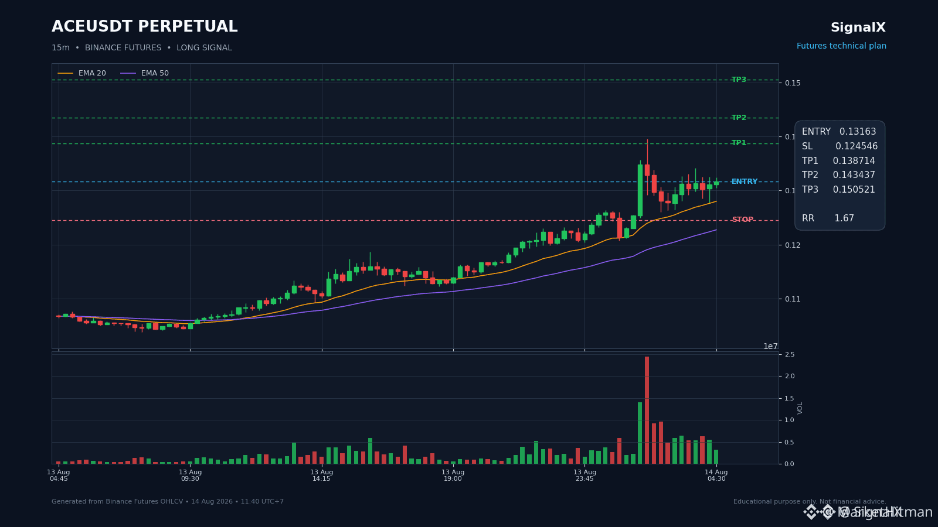938x527 pixels.
Task: Click the VOL axis title
Action: [800, 408]
